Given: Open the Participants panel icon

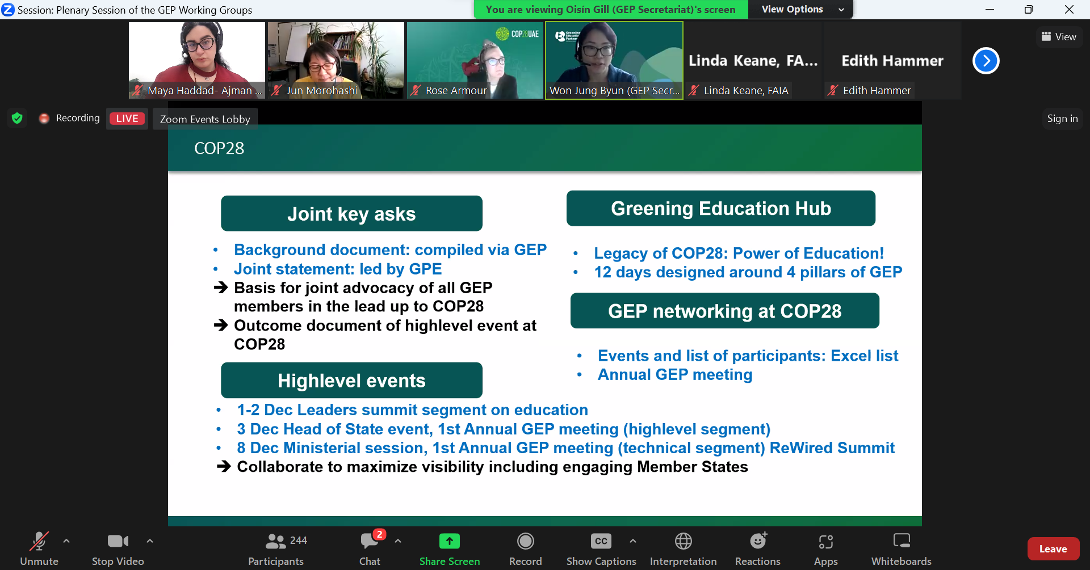Looking at the screenshot, I should [x=276, y=542].
